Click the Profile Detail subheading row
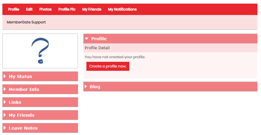 [x=170, y=48]
